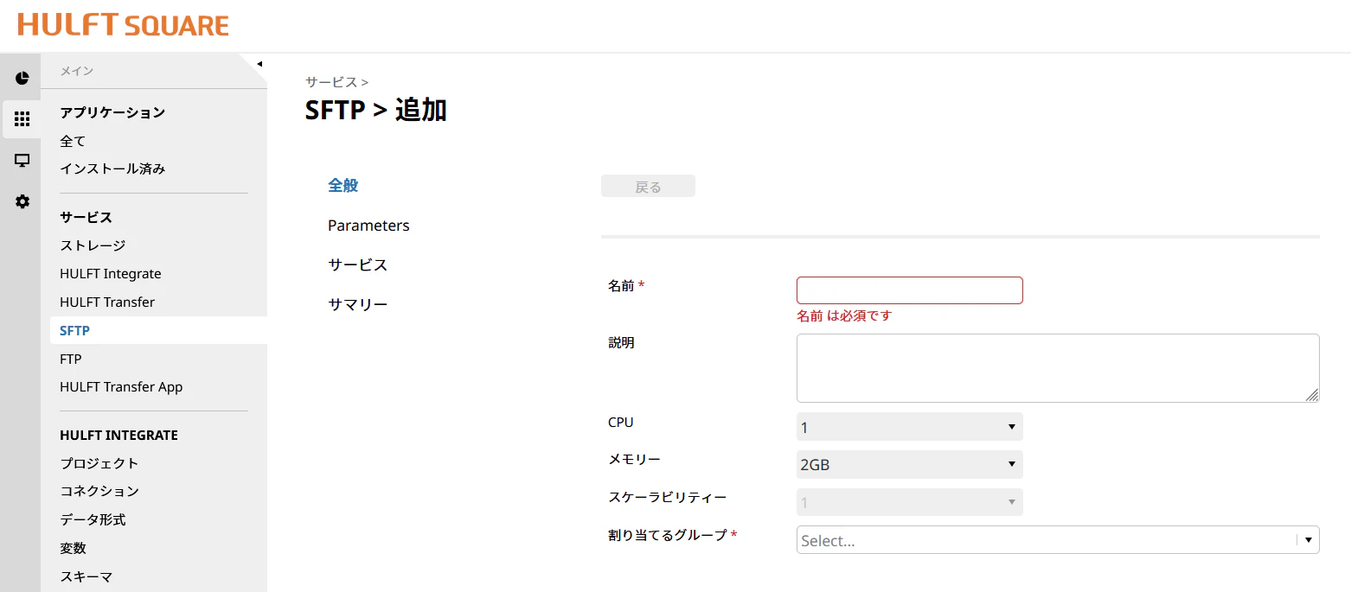Image resolution: width=1351 pixels, height=592 pixels.
Task: Open スキーマ in the side menu
Action: [x=86, y=576]
